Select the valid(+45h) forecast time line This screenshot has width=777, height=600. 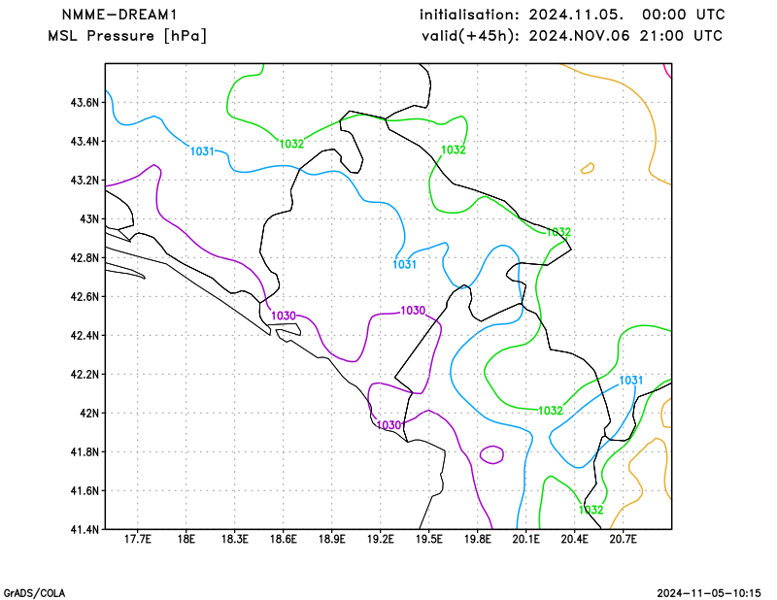pos(572,36)
